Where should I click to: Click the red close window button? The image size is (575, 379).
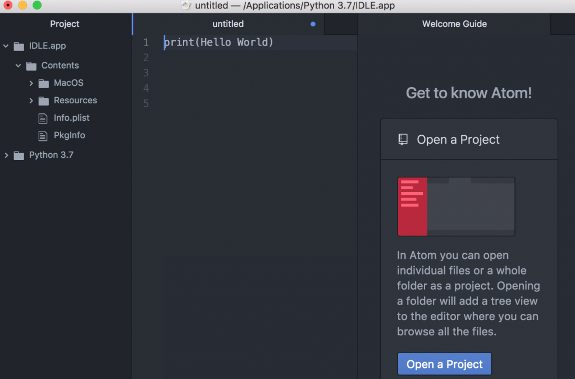coord(8,5)
